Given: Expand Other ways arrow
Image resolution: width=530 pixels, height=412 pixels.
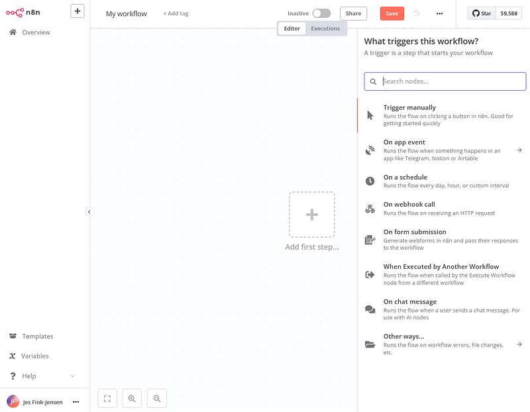Looking at the screenshot, I should tap(519, 344).
